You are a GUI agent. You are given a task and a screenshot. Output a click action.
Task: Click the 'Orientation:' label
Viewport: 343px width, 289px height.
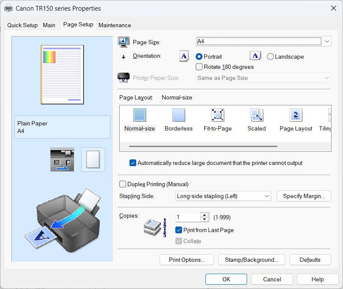pos(147,56)
